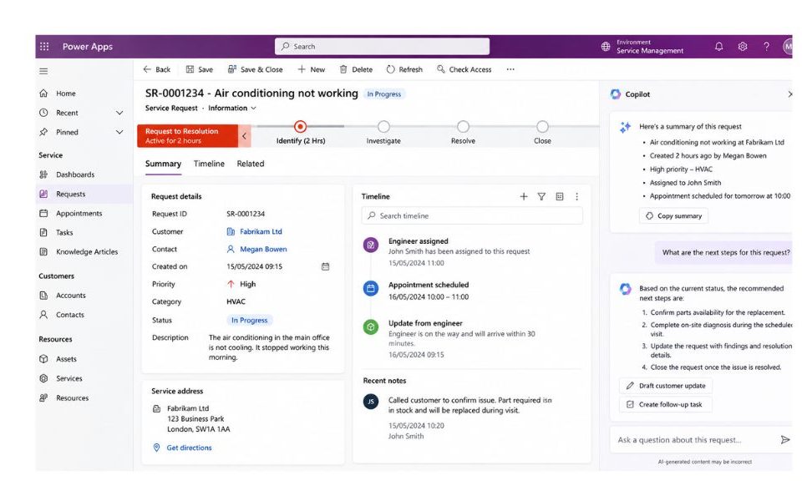802x501 pixels.
Task: Click the timeline list view icon
Action: [x=560, y=196]
